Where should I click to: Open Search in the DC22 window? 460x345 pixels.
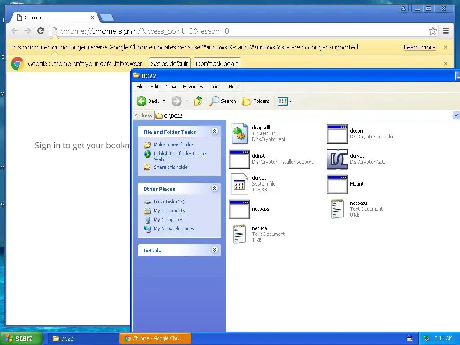223,101
